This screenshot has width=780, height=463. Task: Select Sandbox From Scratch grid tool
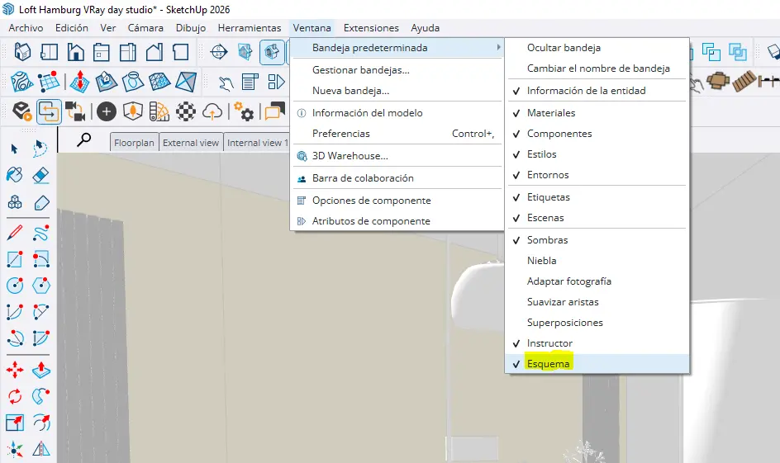[50, 82]
